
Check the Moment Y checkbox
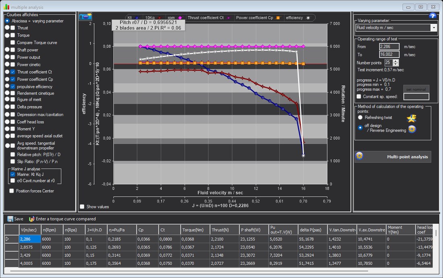tap(13, 129)
